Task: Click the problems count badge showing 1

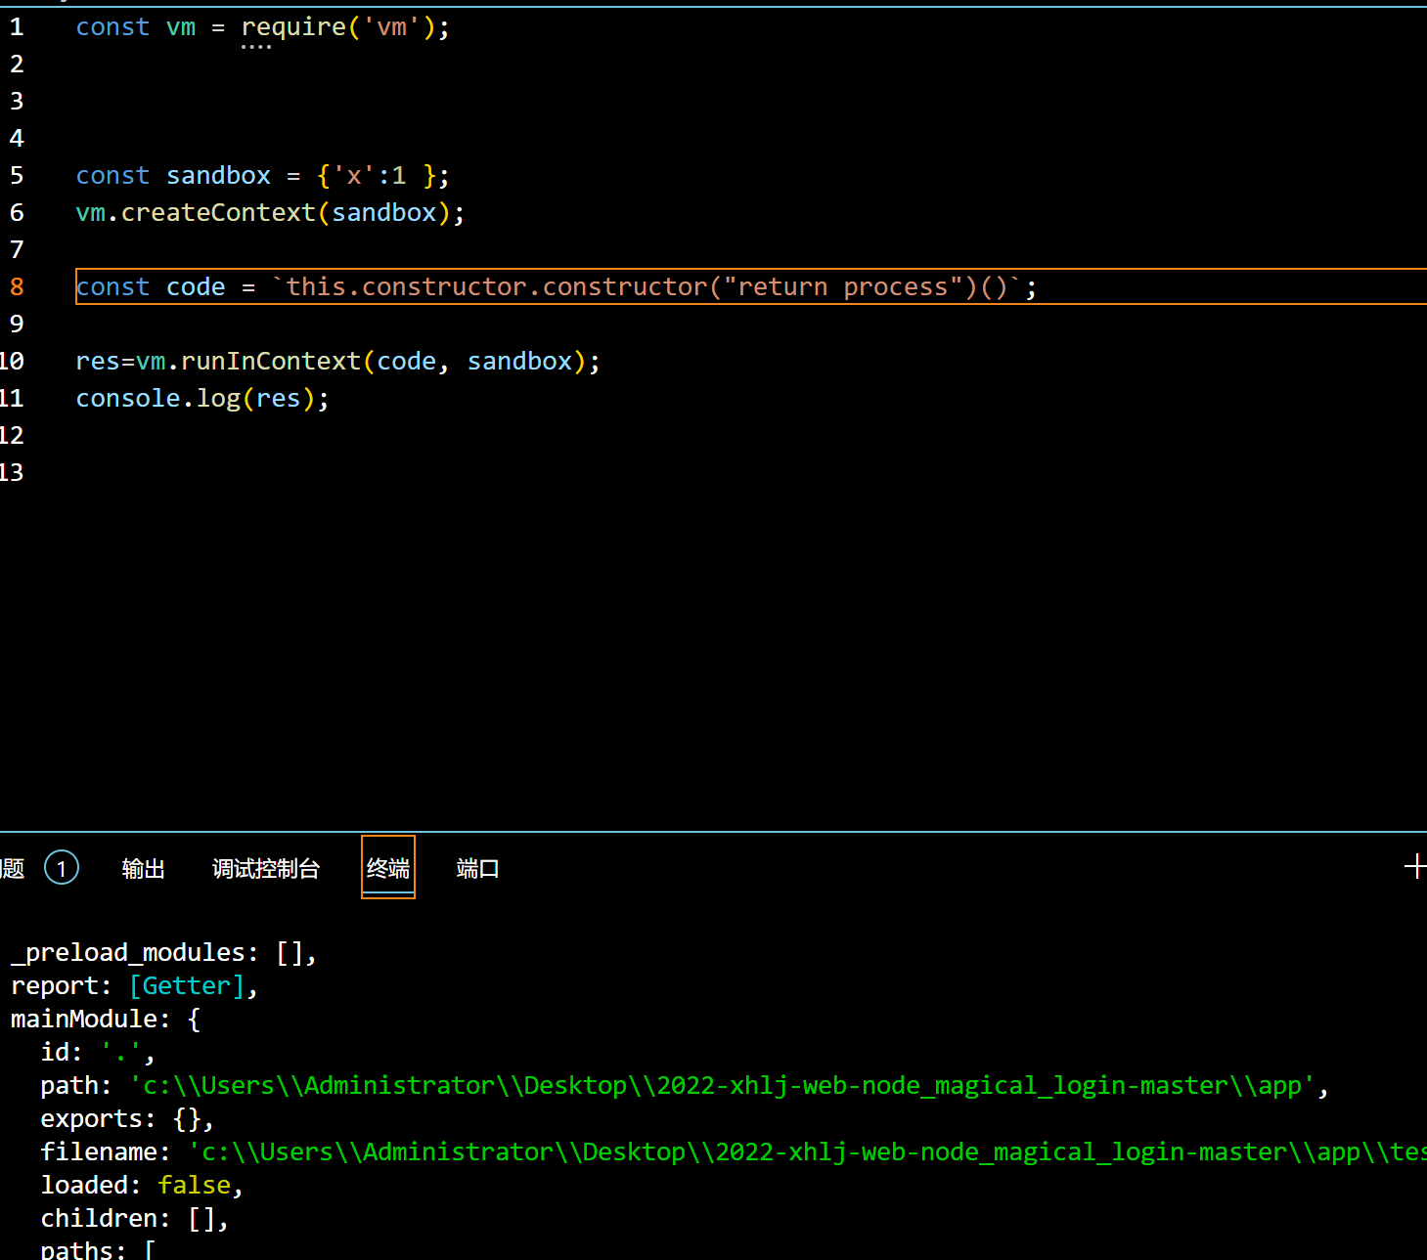Action: pos(62,868)
